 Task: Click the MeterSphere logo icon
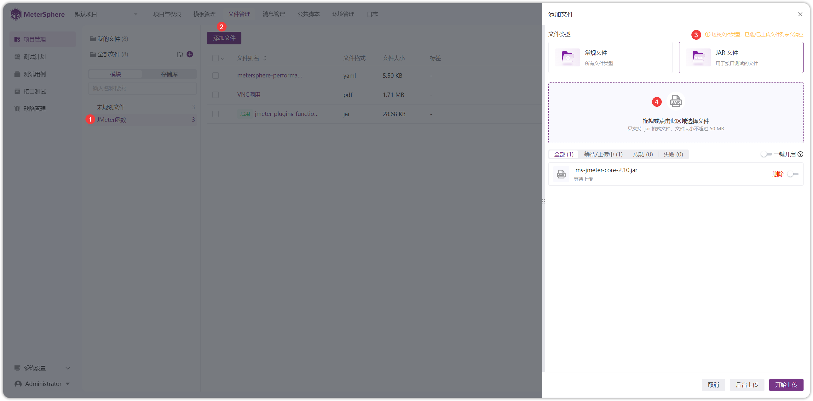click(x=15, y=14)
